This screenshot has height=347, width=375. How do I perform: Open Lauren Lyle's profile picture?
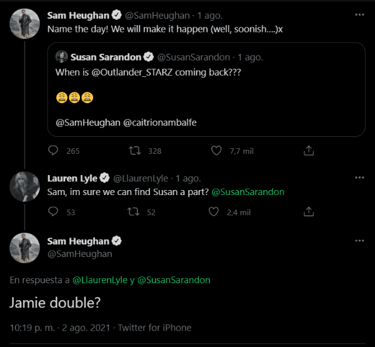click(x=25, y=186)
